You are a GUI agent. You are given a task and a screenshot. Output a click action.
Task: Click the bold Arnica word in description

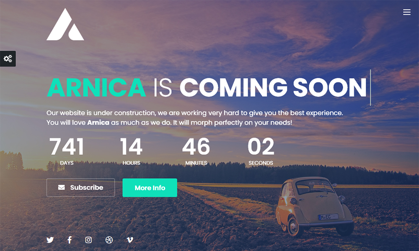[98, 123]
